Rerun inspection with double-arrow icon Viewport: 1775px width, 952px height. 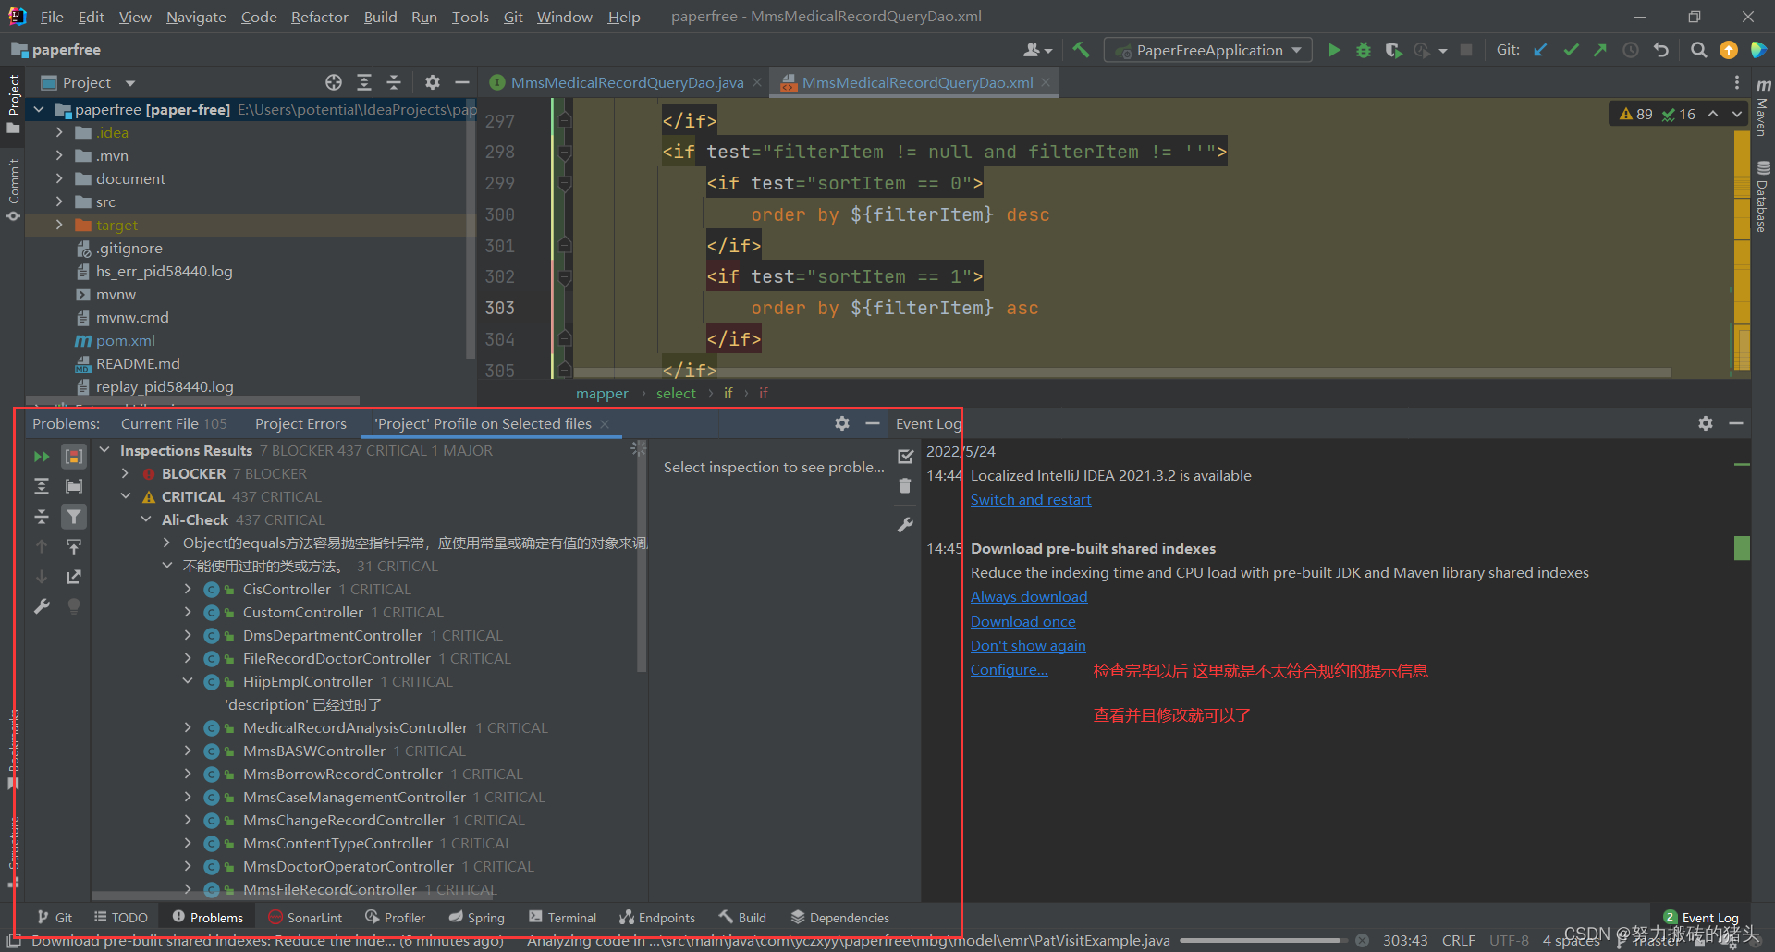[x=42, y=457]
